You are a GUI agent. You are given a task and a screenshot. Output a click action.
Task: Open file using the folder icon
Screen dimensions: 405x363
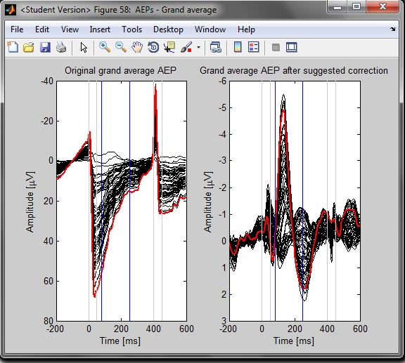coord(29,48)
